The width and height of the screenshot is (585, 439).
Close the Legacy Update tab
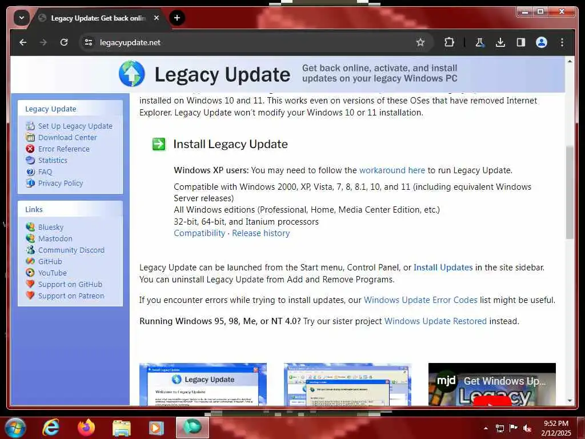point(157,18)
